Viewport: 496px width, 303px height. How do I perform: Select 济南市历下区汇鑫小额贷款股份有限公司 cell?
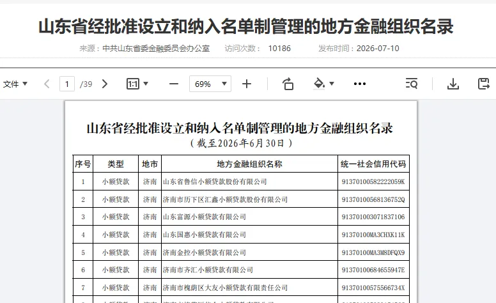click(249, 199)
